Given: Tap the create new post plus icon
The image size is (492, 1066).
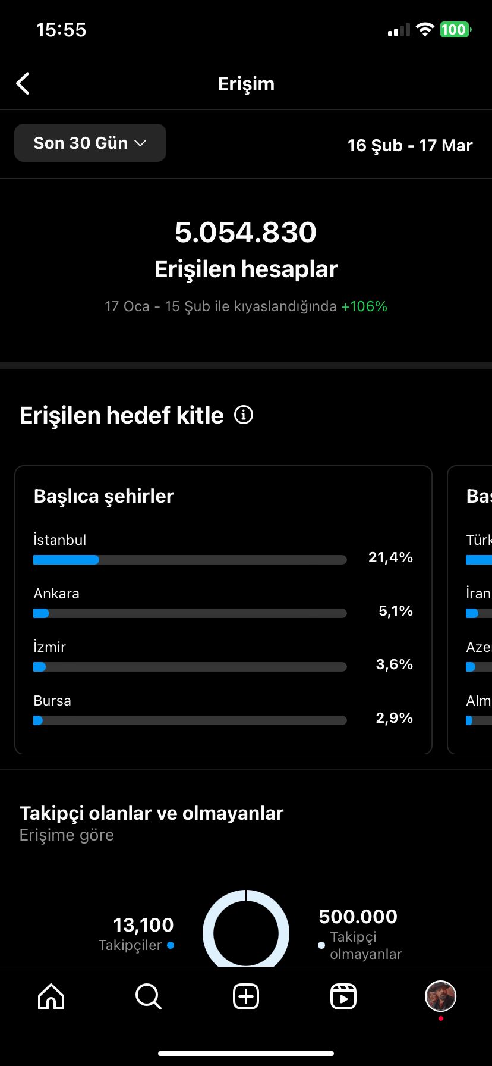Looking at the screenshot, I should click(246, 996).
